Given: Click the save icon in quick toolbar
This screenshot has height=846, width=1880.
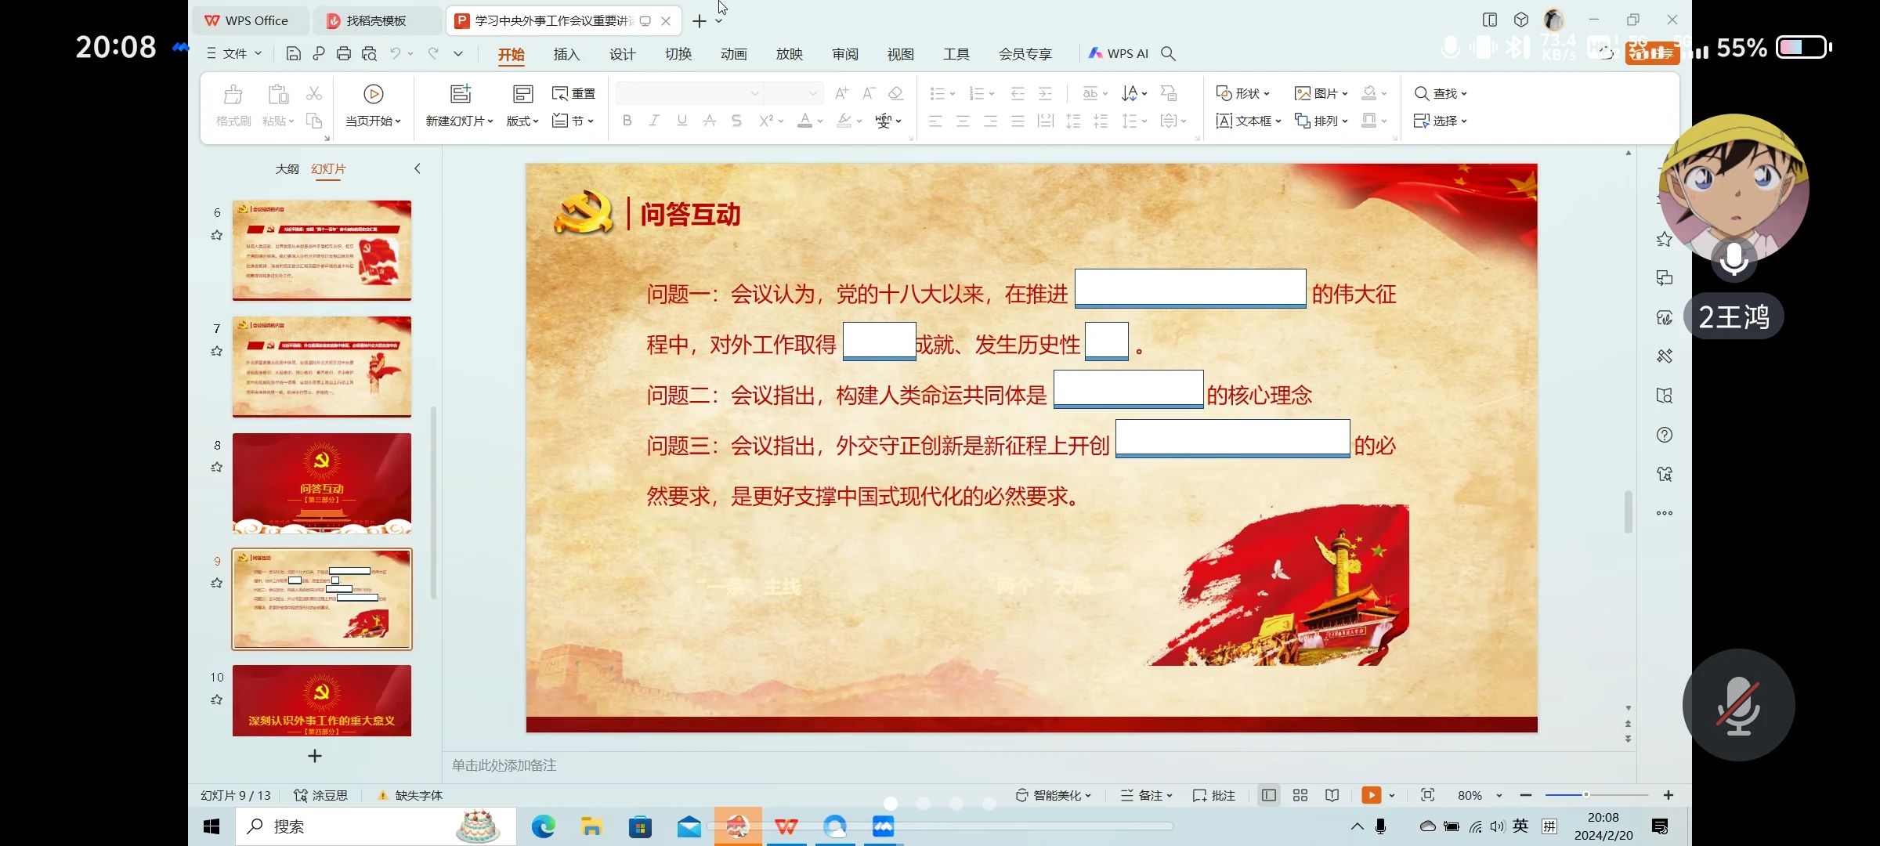Looking at the screenshot, I should pos(293,53).
